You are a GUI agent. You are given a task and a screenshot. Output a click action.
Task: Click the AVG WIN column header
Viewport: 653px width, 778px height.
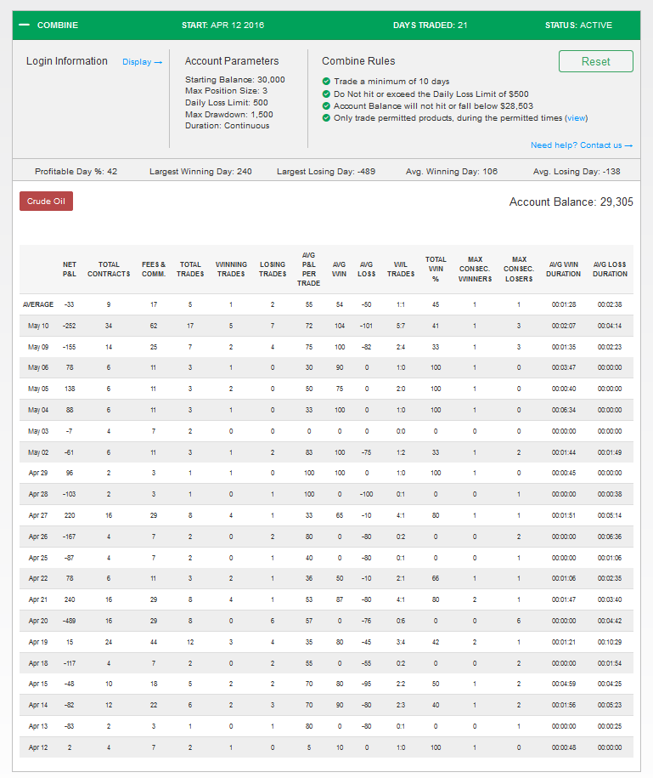(340, 270)
